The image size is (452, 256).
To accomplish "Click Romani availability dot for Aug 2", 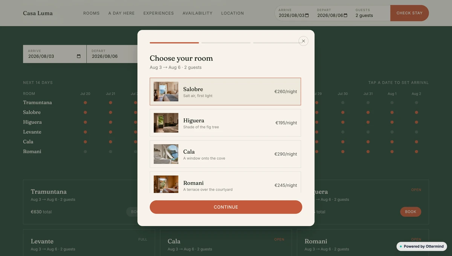I will [417, 151].
